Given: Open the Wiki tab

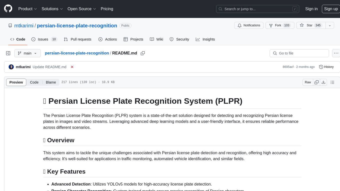Looking at the screenshot, I should point(156,39).
